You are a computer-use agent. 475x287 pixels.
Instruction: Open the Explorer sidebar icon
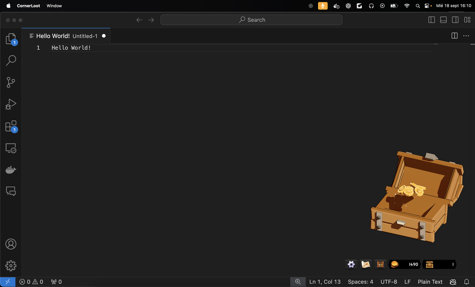[11, 39]
